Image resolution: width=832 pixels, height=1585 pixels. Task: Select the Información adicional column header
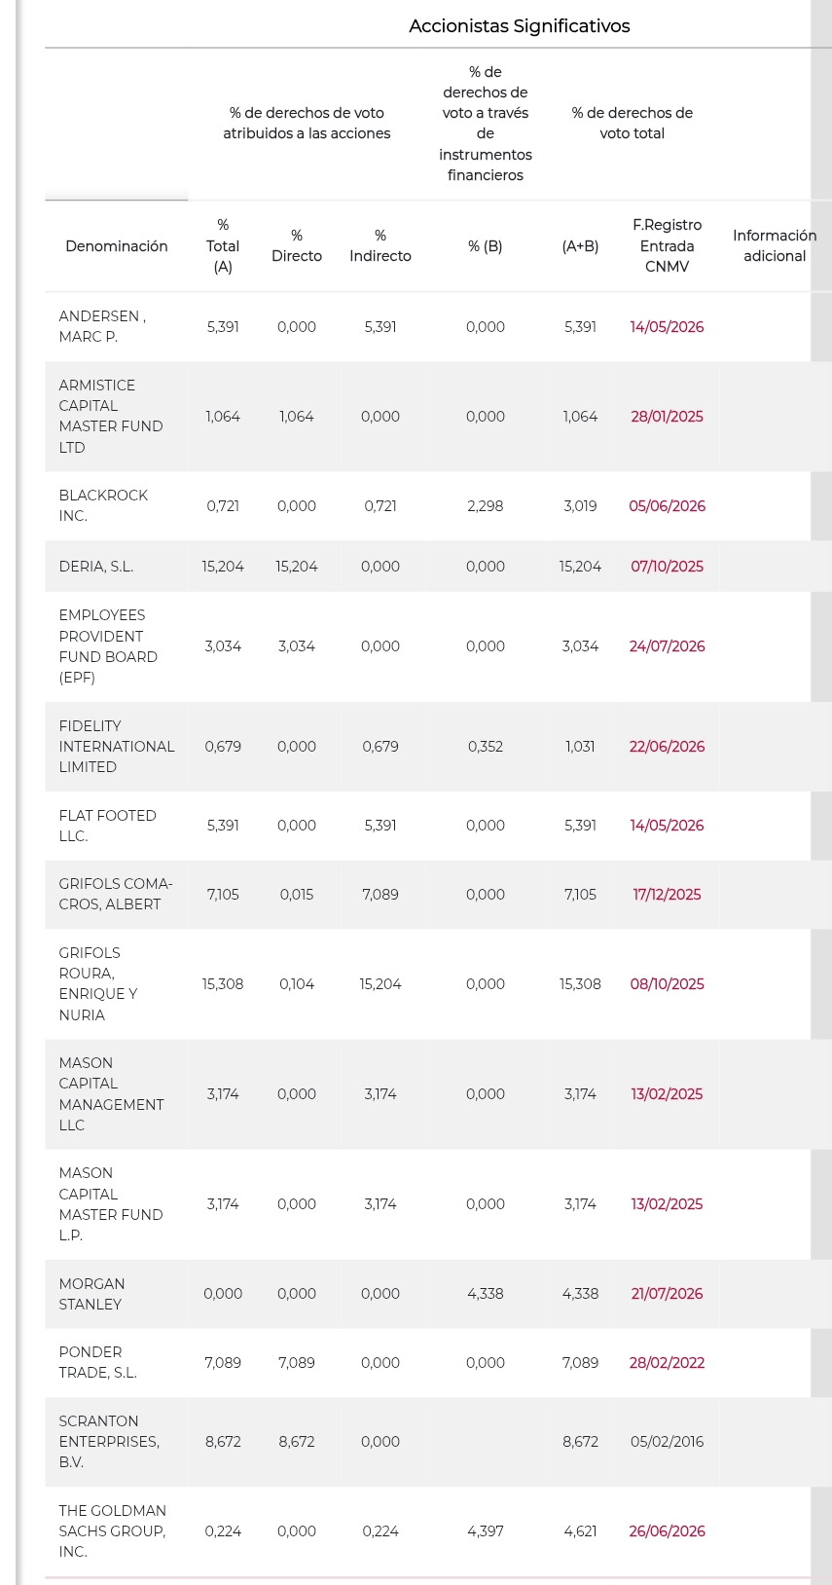coord(775,246)
